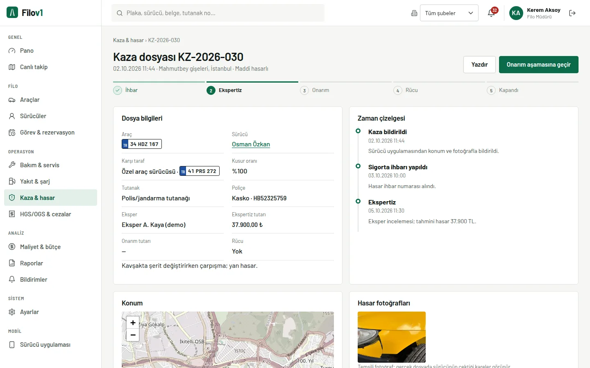Click the Filov1 logo icon

pos(12,13)
